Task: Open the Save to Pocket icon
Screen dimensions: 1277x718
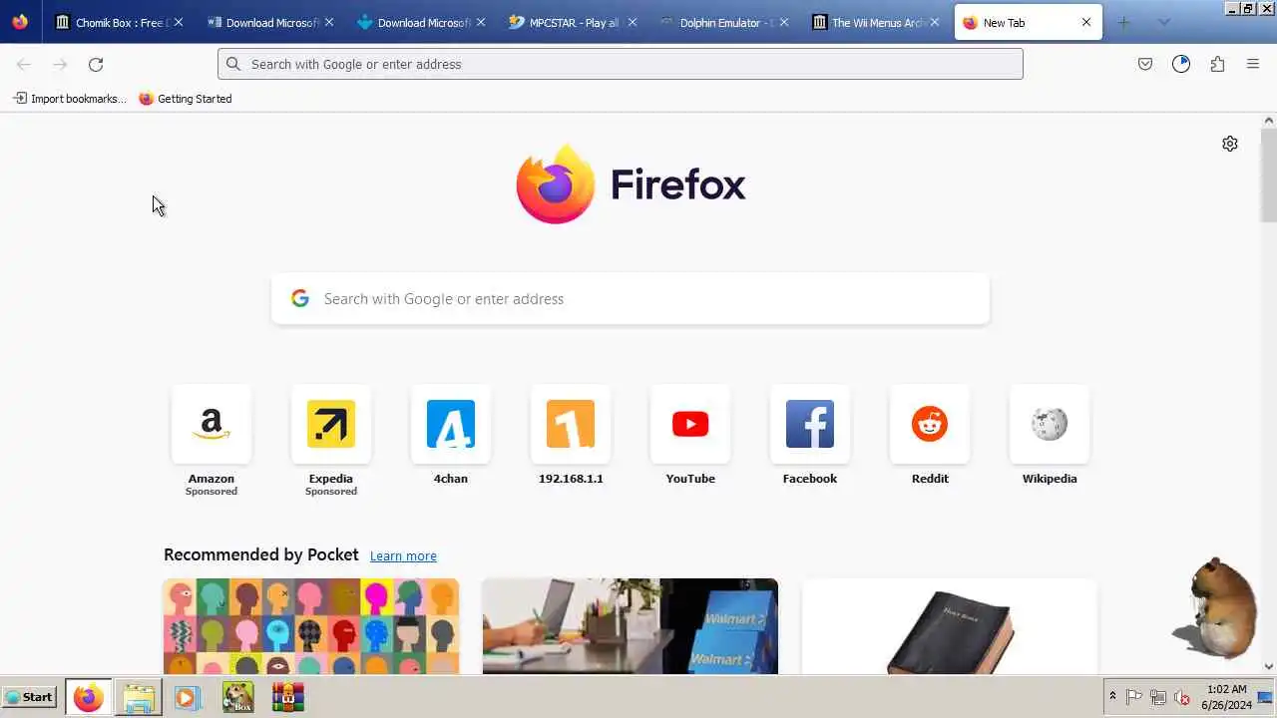Action: pos(1145,64)
